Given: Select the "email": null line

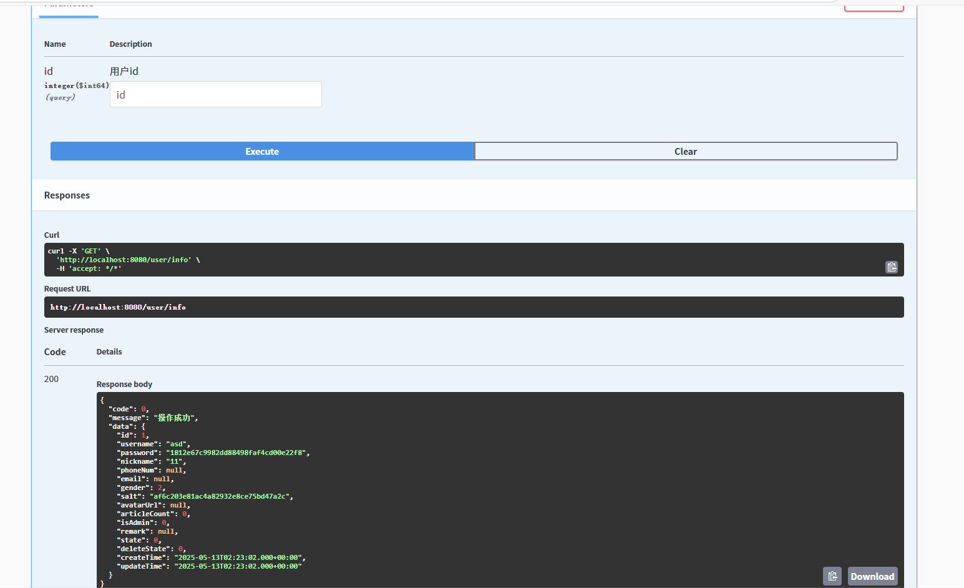Looking at the screenshot, I should (x=145, y=479).
